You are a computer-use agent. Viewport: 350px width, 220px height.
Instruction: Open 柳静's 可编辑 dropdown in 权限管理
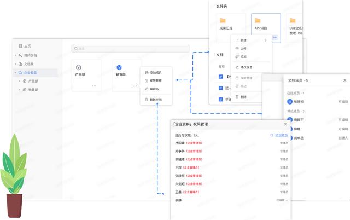tap(282, 200)
